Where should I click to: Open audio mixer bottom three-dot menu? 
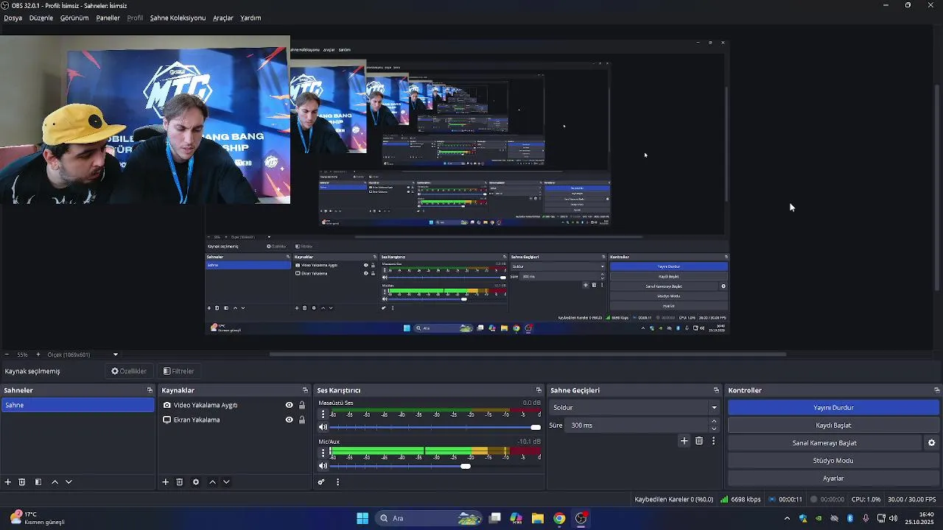(x=337, y=482)
